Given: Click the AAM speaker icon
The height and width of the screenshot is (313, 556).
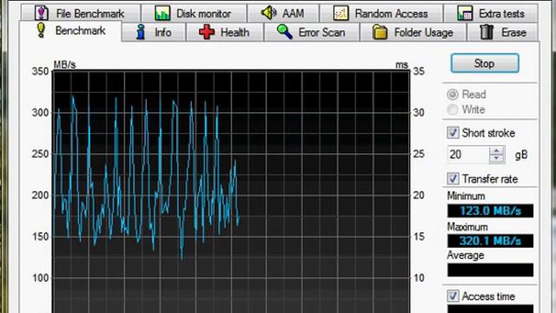Looking at the screenshot, I should 268,13.
